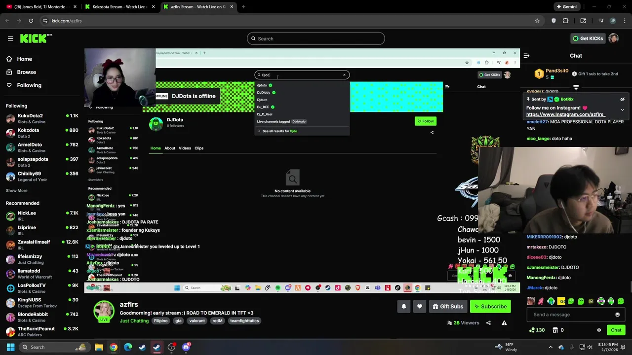
Task: Reload the page
Action: pyautogui.click(x=31, y=21)
